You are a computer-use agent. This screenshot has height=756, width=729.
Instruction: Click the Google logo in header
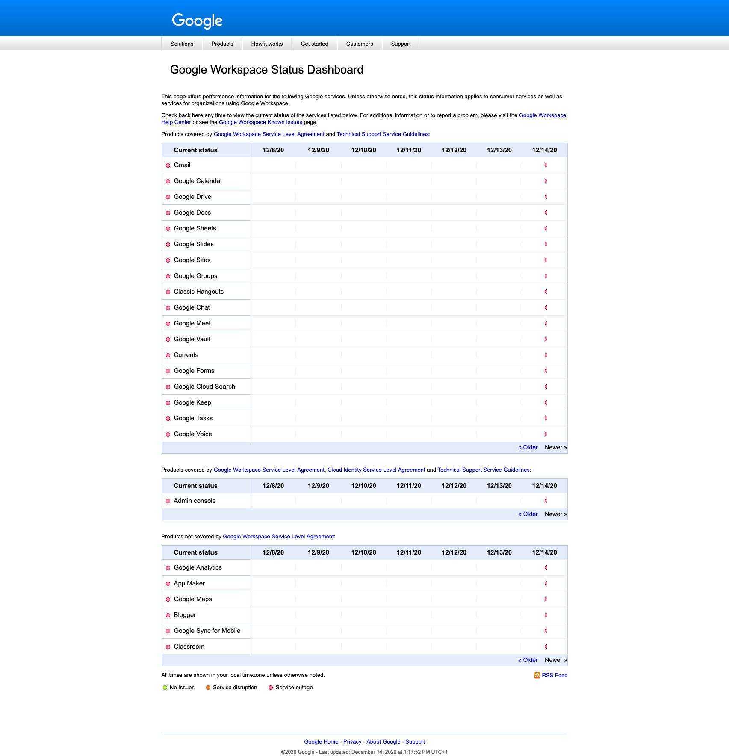[x=197, y=21]
